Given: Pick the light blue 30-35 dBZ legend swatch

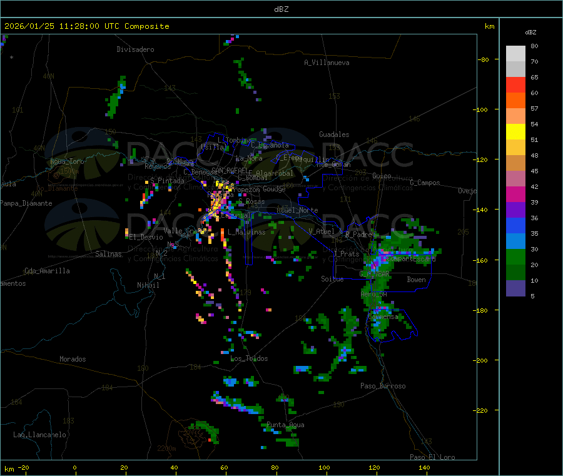Looking at the screenshot, I should pos(515,241).
